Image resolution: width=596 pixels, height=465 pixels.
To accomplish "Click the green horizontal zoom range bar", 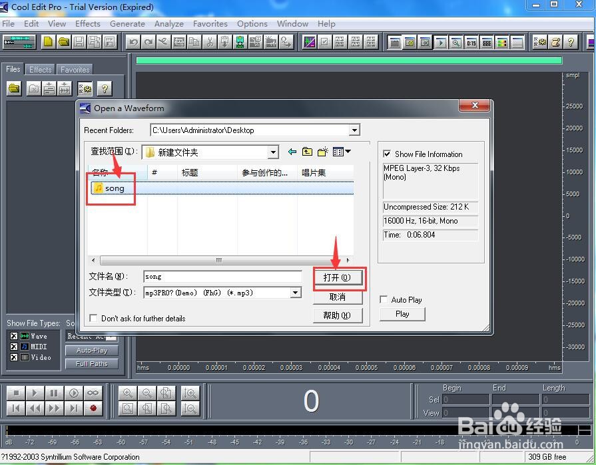I will (349, 61).
